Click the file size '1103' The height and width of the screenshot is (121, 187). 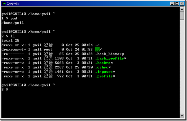[x=59, y=58]
